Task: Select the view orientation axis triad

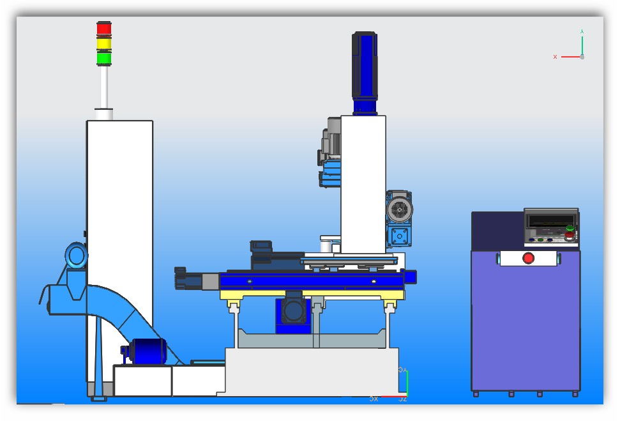Action: pos(574,50)
